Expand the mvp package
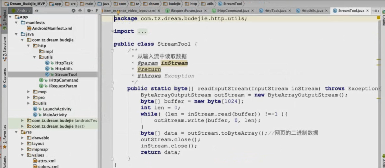385x168 pixels. point(28,92)
